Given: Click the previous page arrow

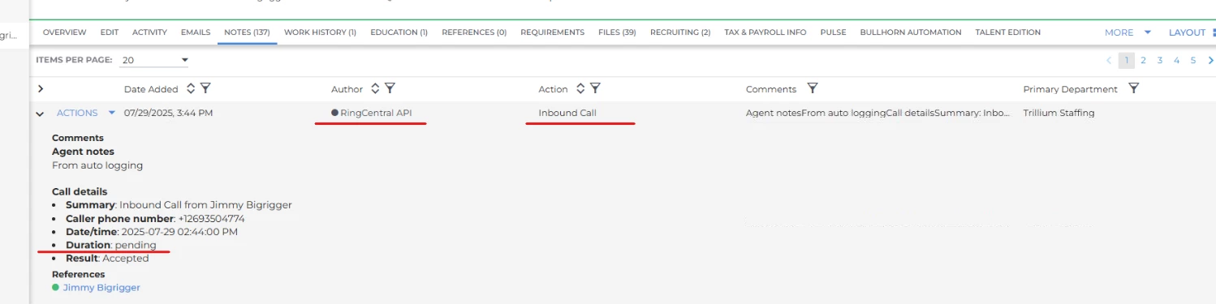Looking at the screenshot, I should point(1109,60).
